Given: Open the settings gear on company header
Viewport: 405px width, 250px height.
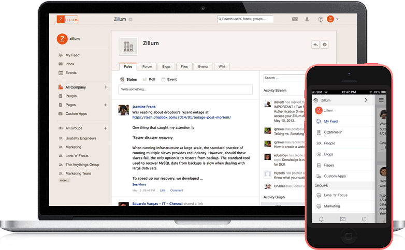Looking at the screenshot, I should click(325, 45).
